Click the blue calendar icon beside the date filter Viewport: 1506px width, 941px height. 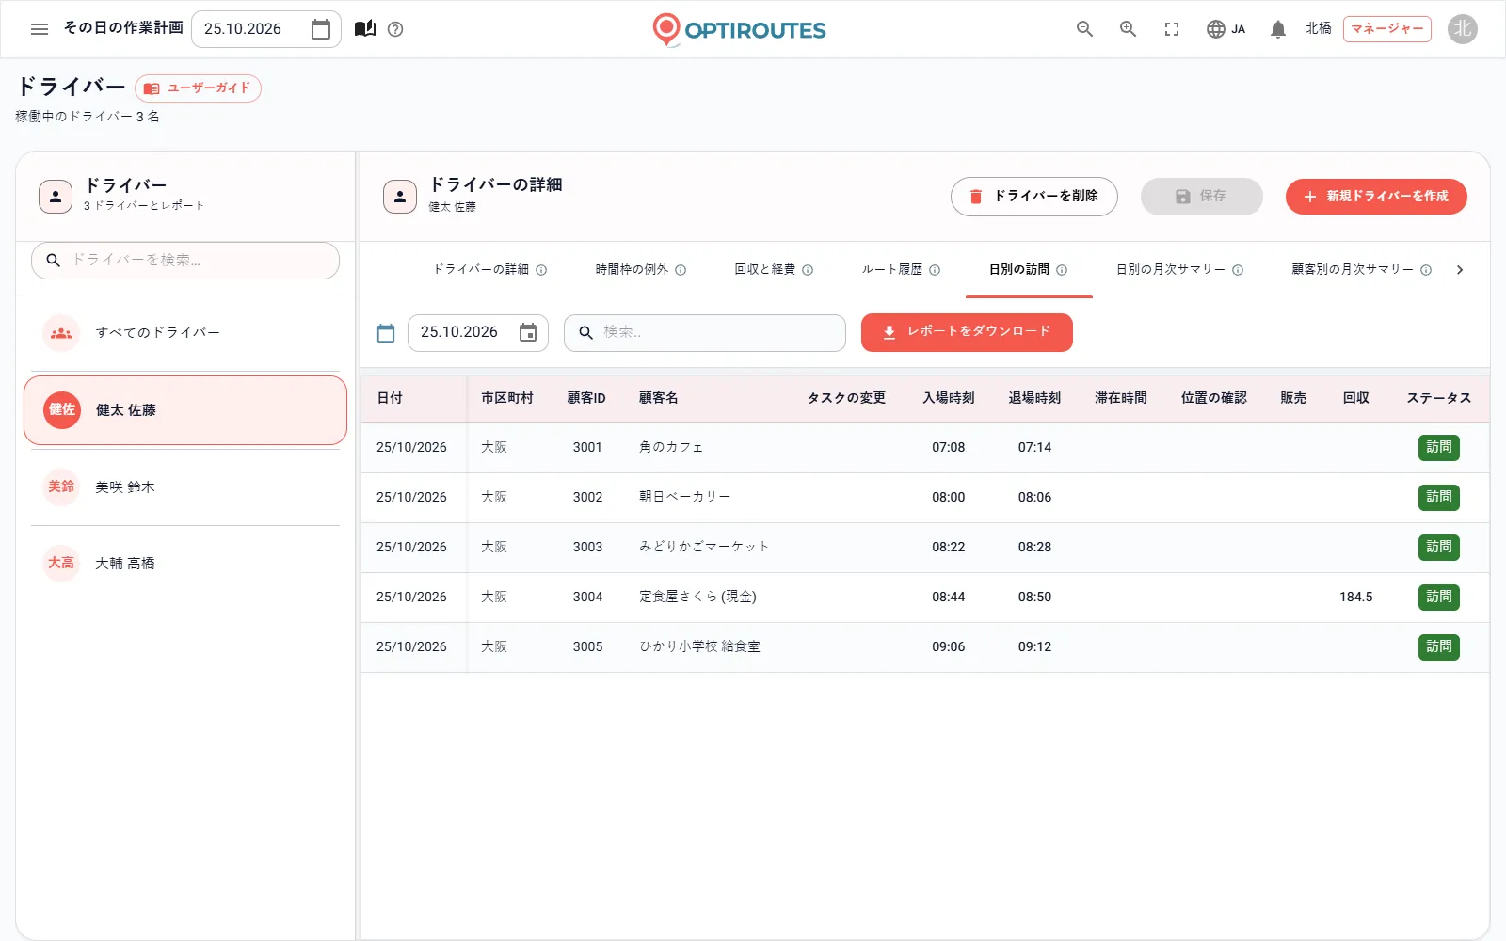pos(386,333)
